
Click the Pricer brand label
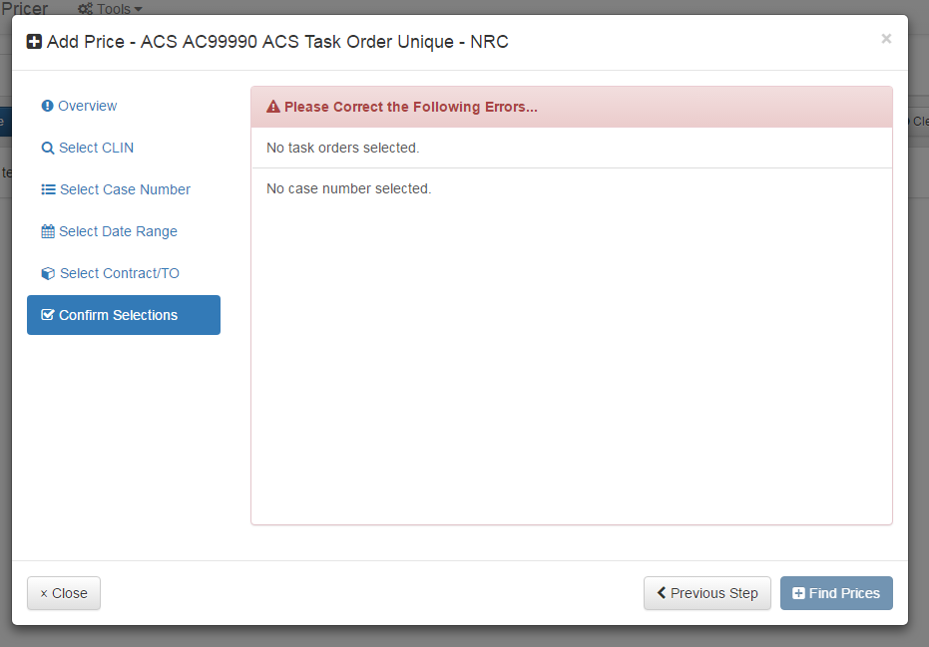coord(25,9)
